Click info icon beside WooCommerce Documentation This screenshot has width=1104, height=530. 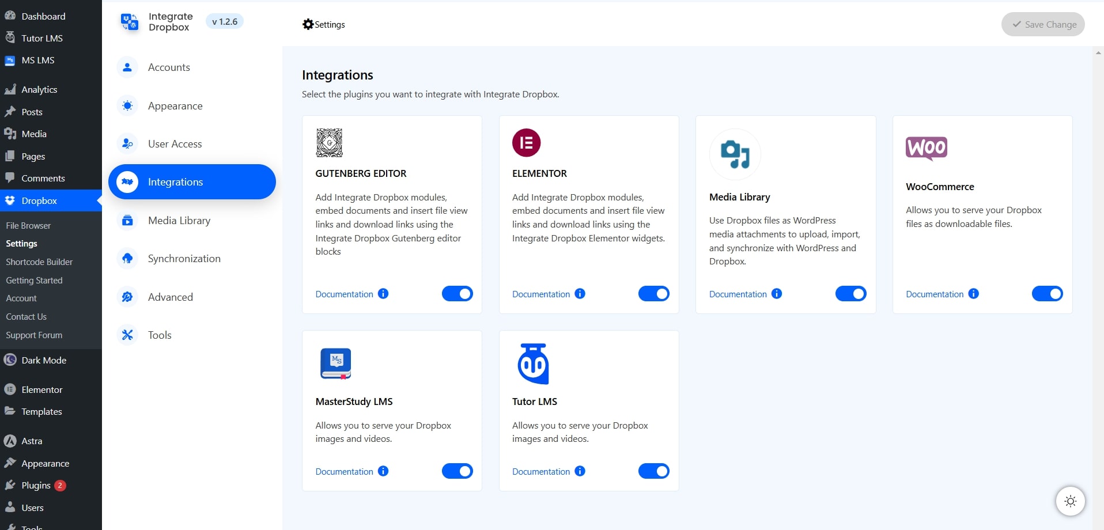pos(974,294)
